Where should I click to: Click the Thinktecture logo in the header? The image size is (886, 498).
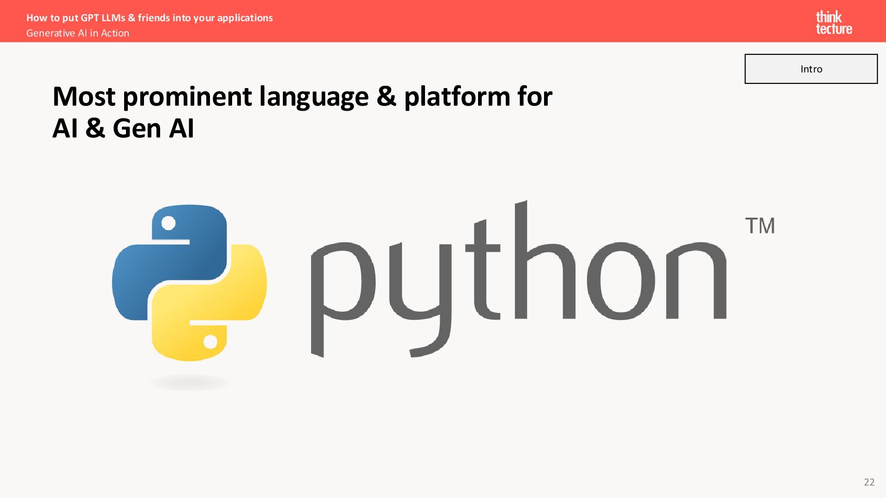(x=834, y=23)
